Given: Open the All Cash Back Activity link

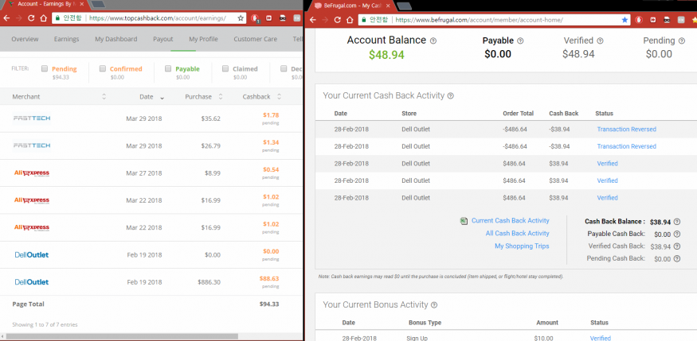Looking at the screenshot, I should pos(517,233).
